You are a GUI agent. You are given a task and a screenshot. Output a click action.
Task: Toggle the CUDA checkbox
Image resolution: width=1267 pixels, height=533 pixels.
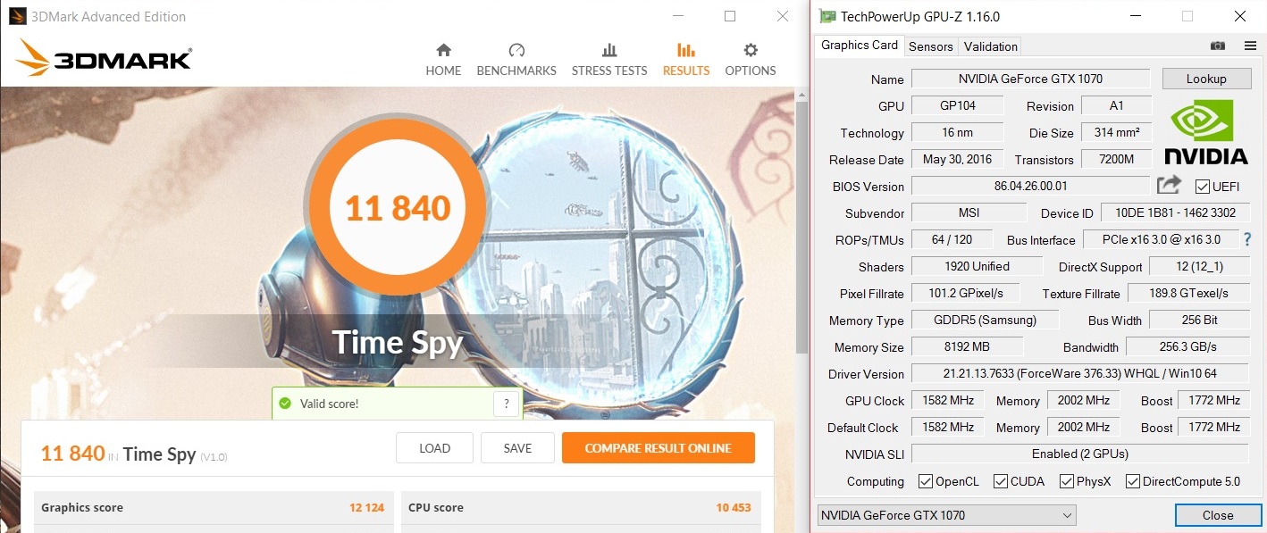pyautogui.click(x=1001, y=481)
